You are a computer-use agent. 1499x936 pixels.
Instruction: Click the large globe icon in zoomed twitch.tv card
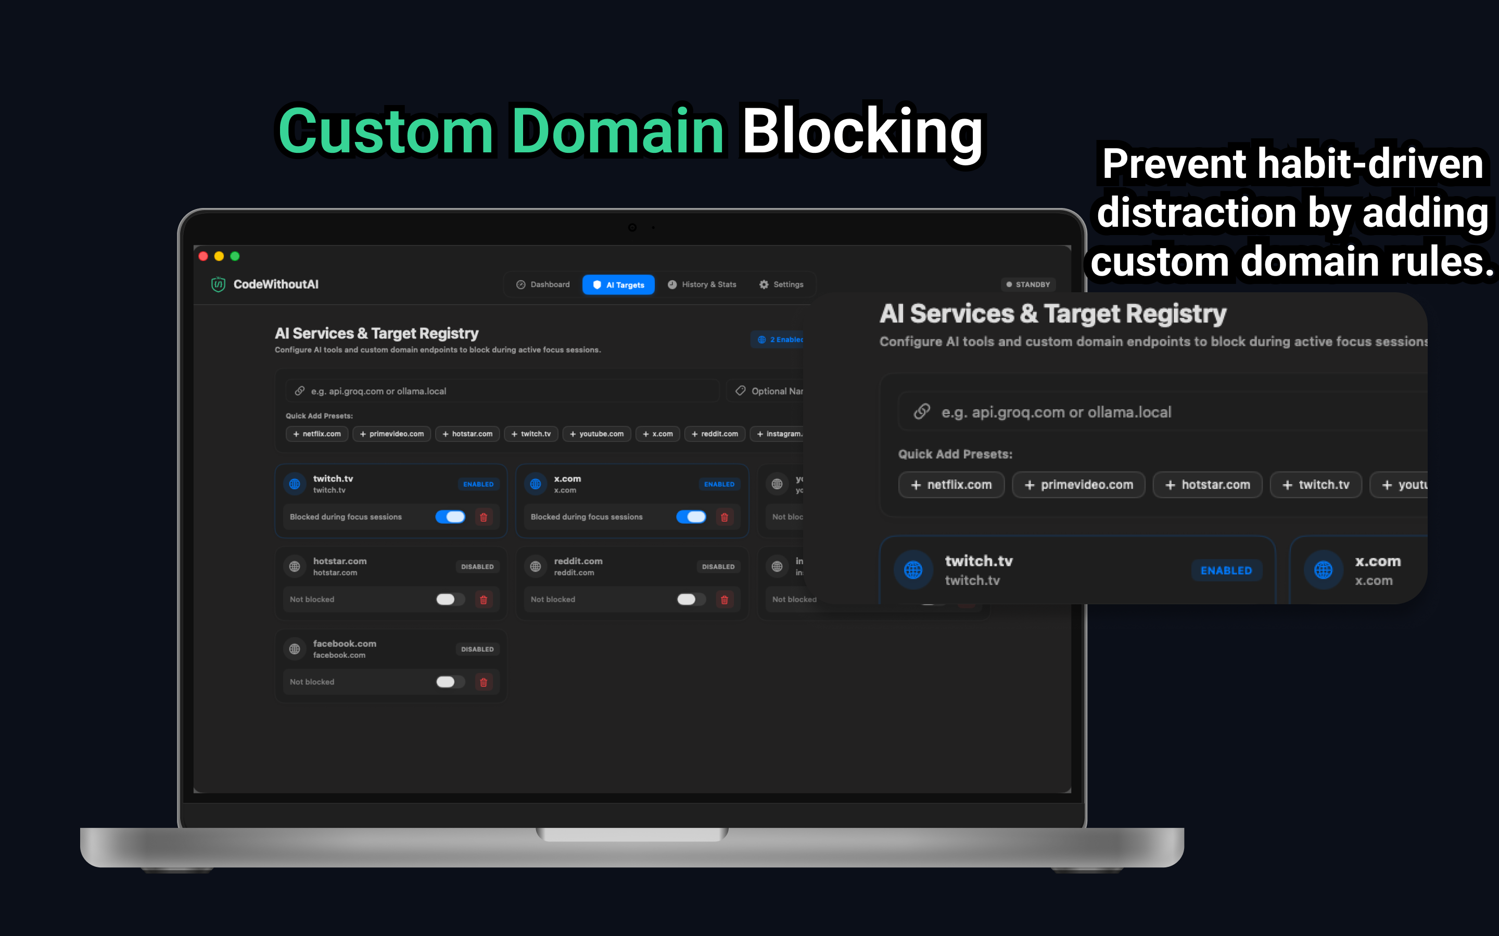[913, 569]
